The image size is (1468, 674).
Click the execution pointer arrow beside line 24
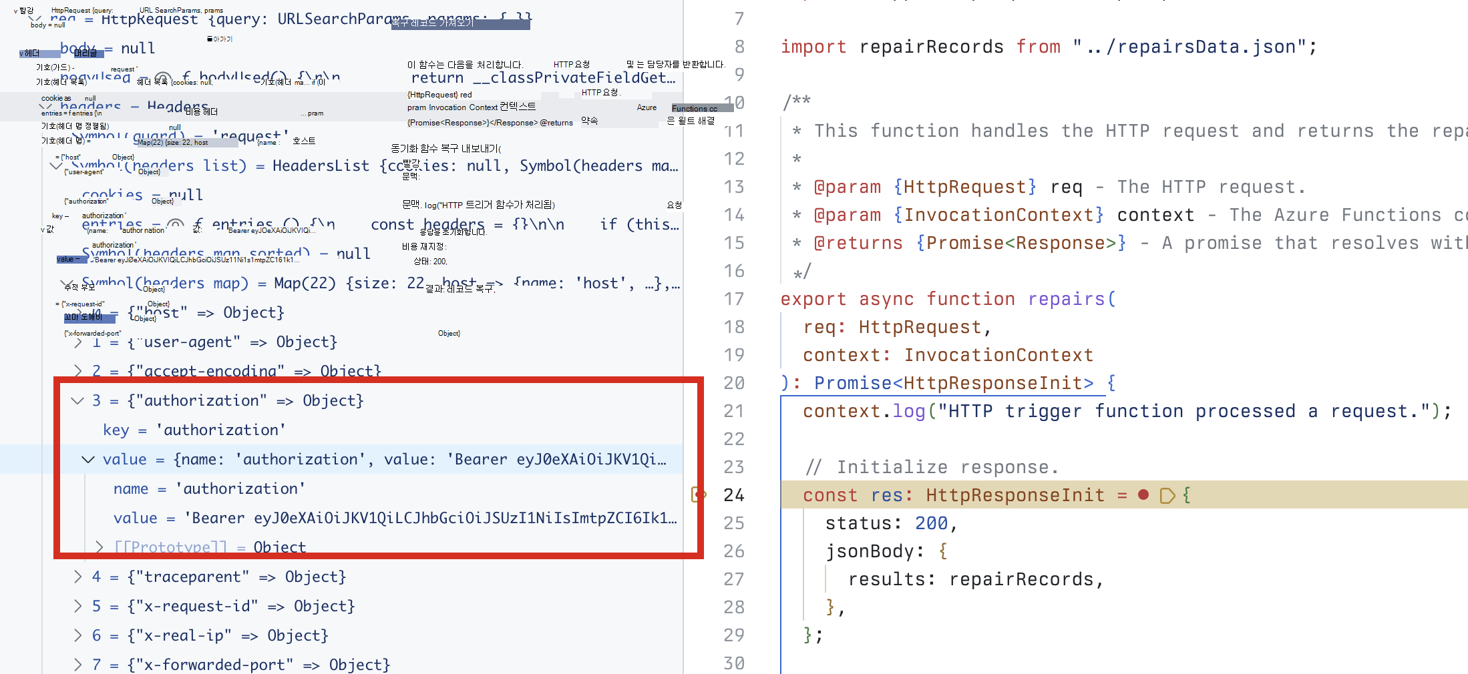pos(699,494)
